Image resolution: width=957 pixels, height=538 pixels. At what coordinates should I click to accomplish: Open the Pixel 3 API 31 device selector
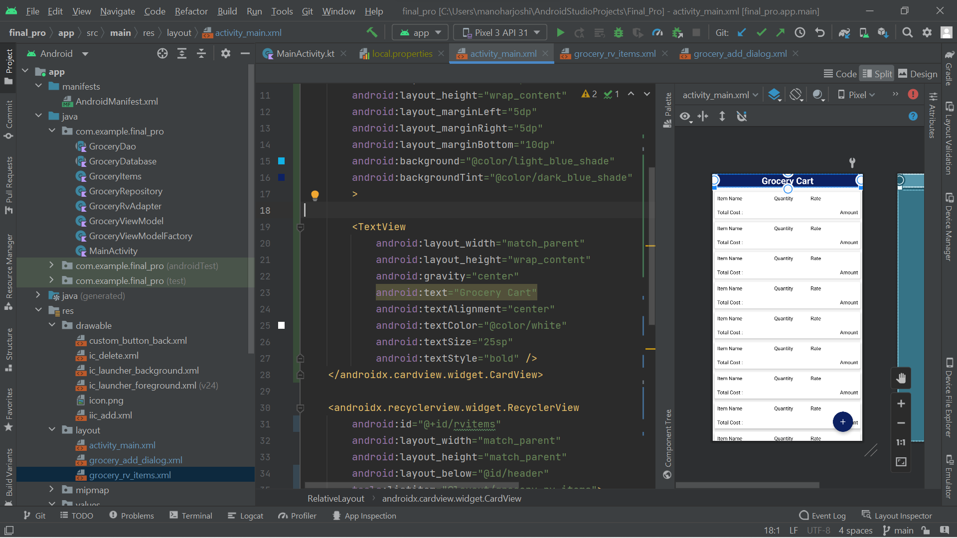[x=500, y=32]
